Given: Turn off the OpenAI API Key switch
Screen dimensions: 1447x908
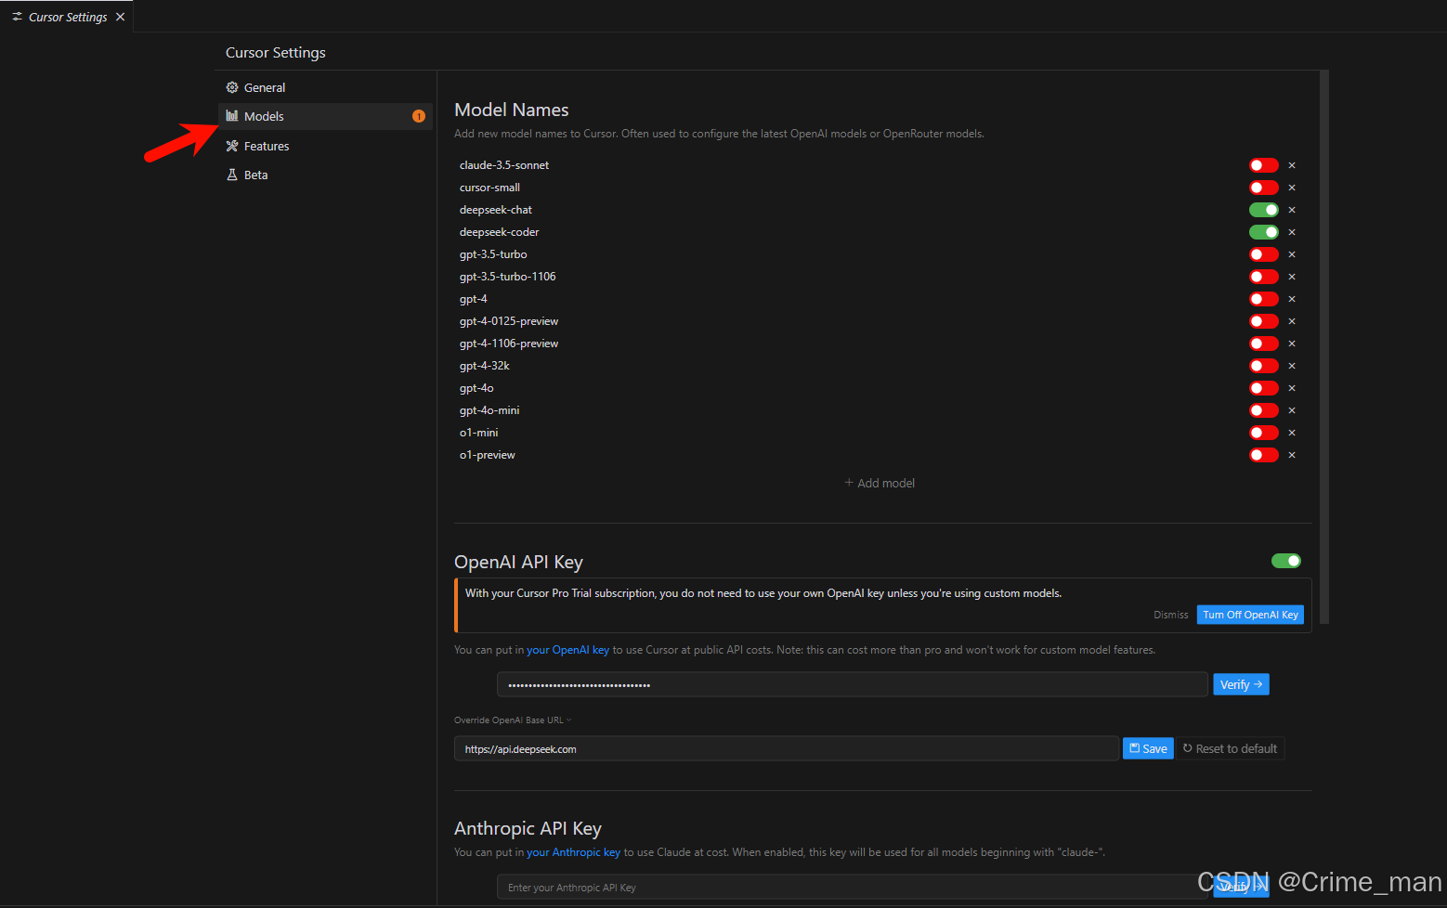Looking at the screenshot, I should coord(1285,561).
